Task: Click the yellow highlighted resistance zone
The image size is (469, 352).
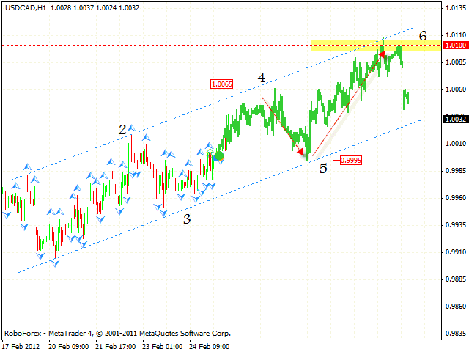Action: tap(344, 45)
